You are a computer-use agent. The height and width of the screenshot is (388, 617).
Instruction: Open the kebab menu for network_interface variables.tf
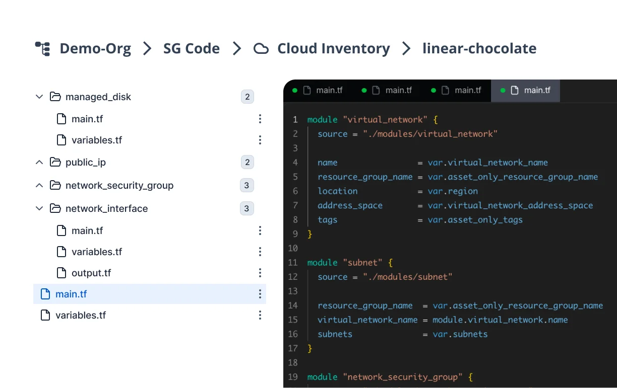(260, 252)
